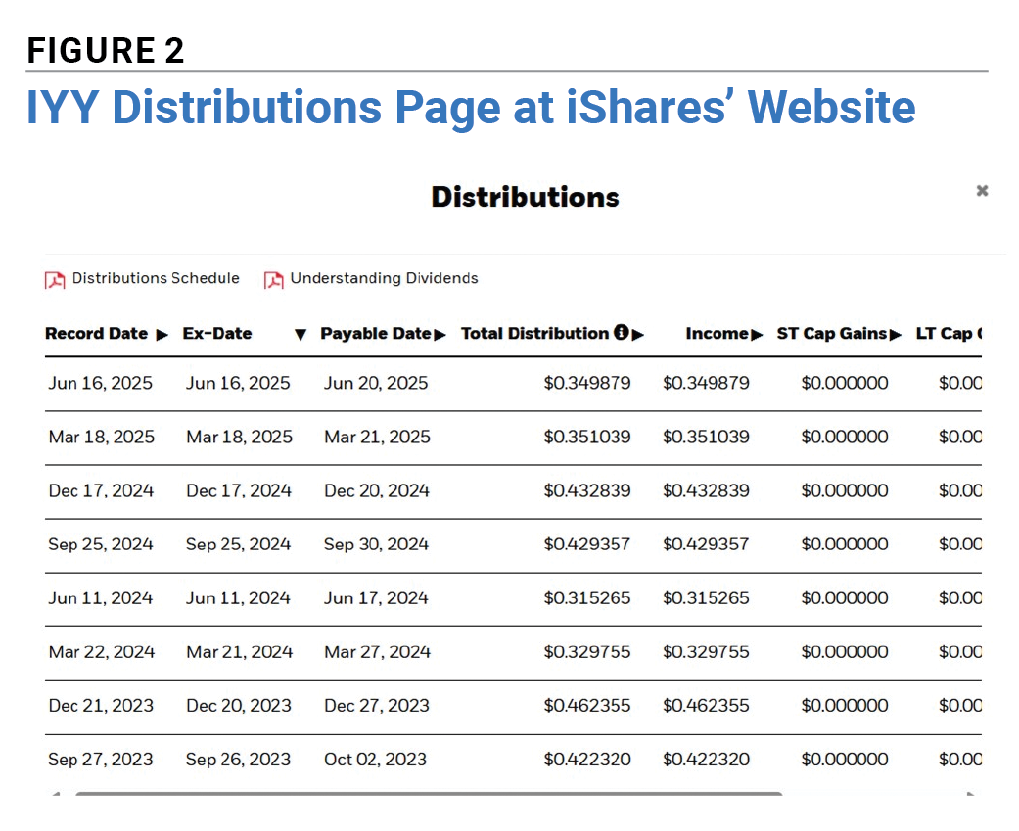Select the Mar 27, 2024 payable date
This screenshot has height=831, width=1019.
(x=377, y=652)
